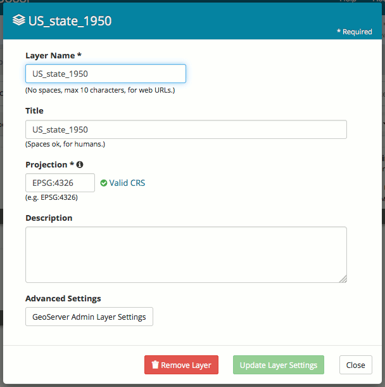Click the Valid CRS status text
This screenshot has width=385, height=387.
click(x=127, y=183)
